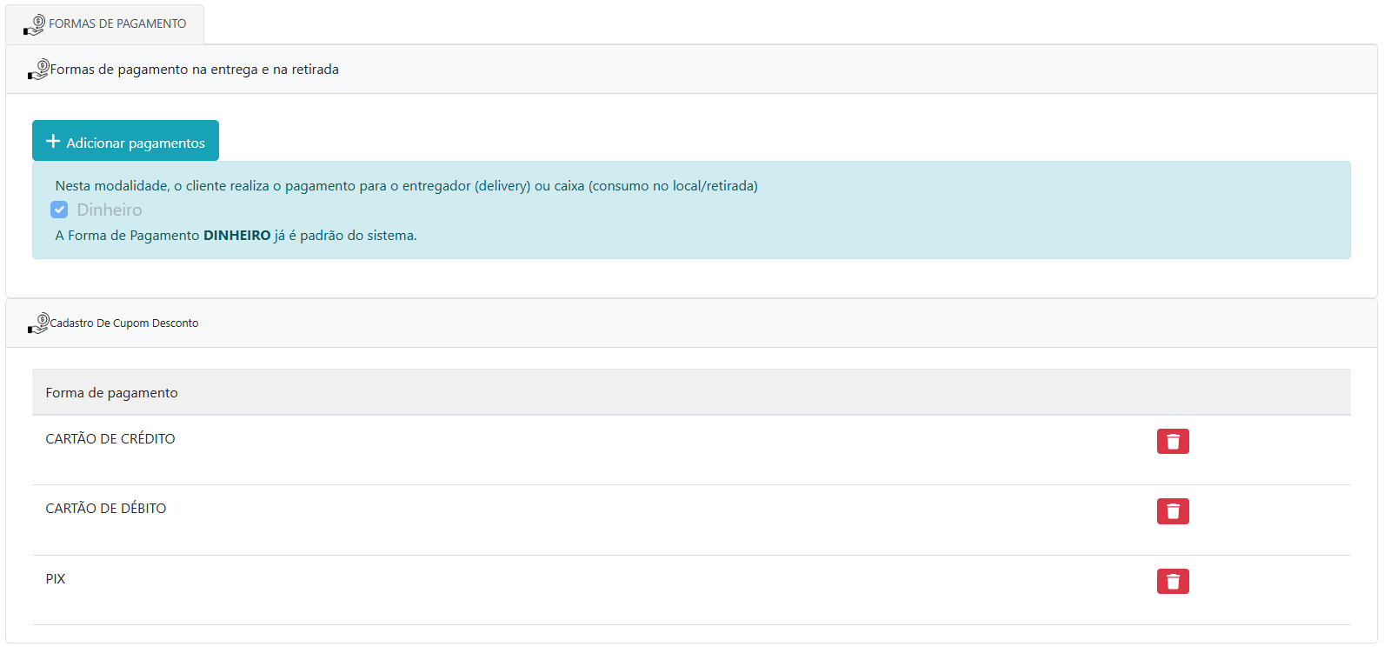Click the bold DINHEIRO word in the notice
Screen dimensions: 1384x660
point(236,236)
